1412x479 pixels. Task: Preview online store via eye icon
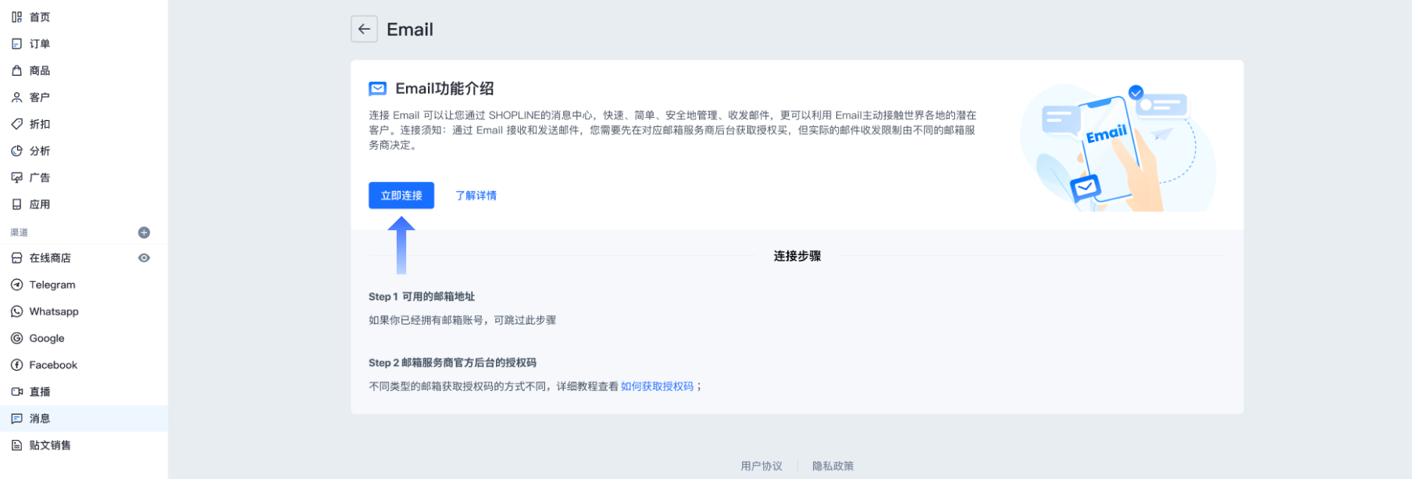[144, 258]
